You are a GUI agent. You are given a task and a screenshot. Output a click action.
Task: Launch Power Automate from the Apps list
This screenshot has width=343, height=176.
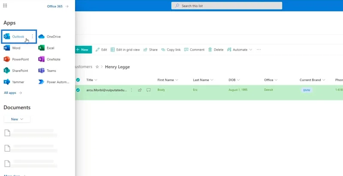coord(54,82)
